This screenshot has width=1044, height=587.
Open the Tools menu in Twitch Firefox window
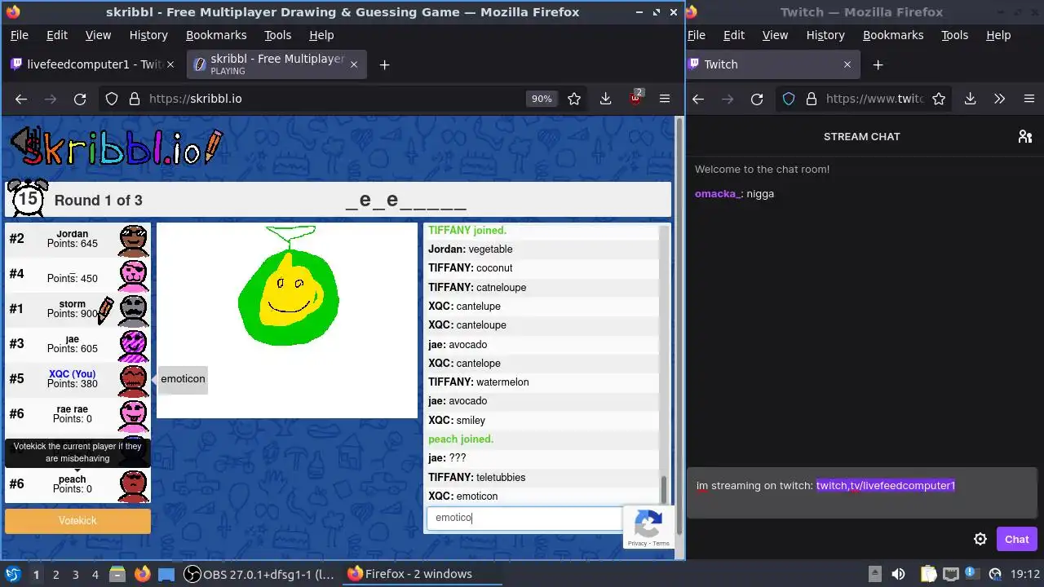[x=954, y=35]
